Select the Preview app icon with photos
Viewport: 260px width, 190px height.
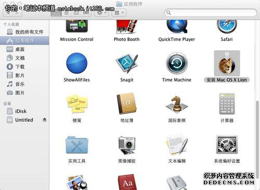(77, 182)
